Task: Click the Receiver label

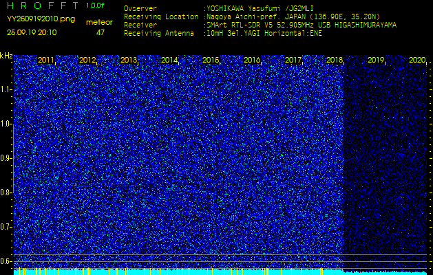Action: [140, 25]
